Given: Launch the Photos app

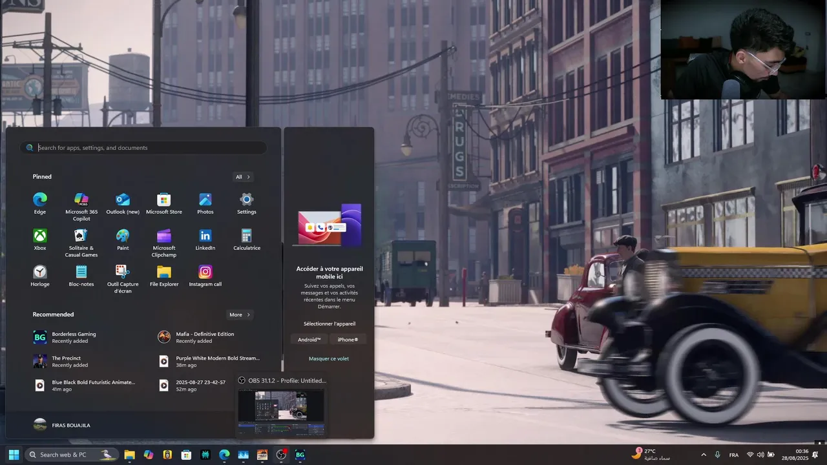Looking at the screenshot, I should 205,203.
